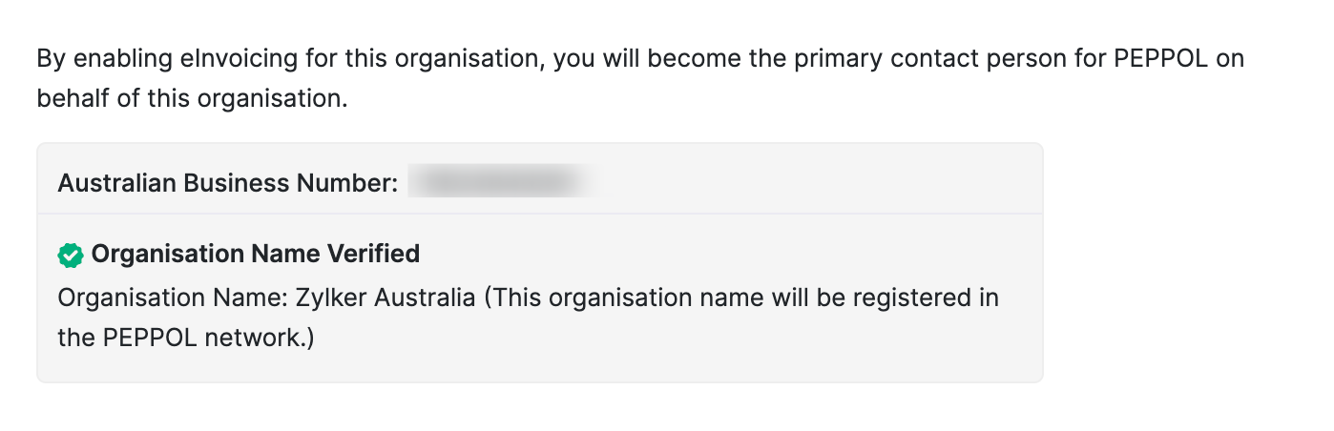The width and height of the screenshot is (1334, 431).
Task: Click "the PEPPOL network.)" at the card bottom
Action: pos(185,338)
